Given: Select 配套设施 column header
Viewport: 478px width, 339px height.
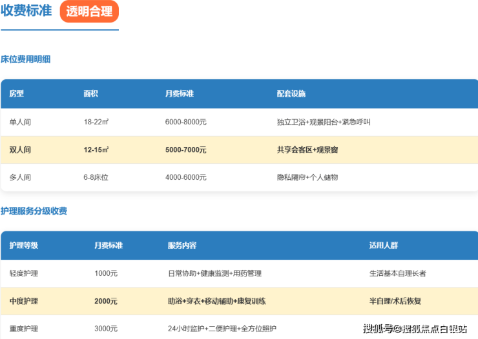Looking at the screenshot, I should click(x=291, y=94).
